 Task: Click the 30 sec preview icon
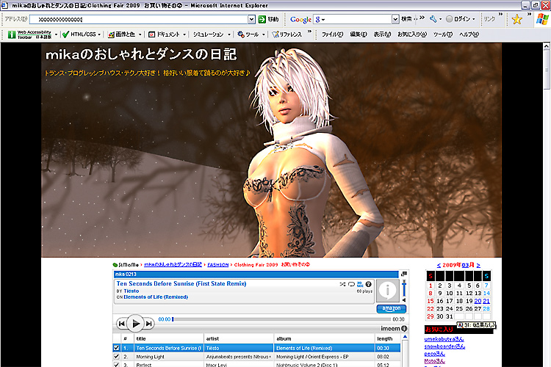360,284
